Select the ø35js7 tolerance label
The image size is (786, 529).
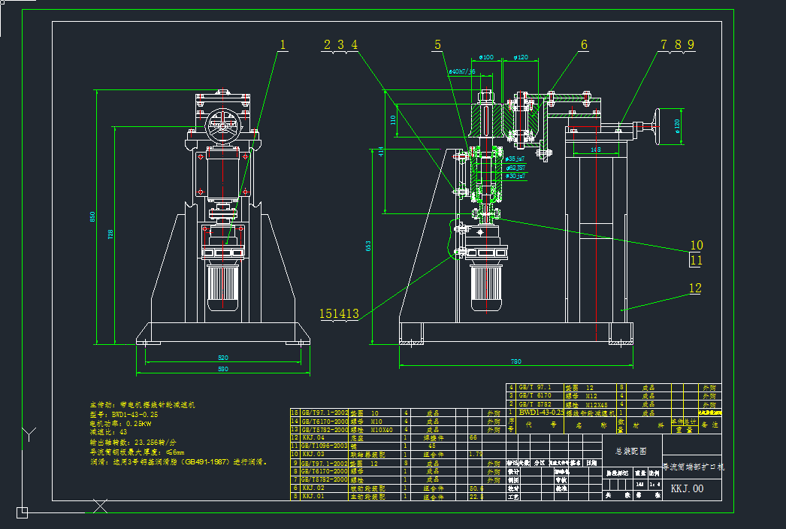[x=515, y=159]
